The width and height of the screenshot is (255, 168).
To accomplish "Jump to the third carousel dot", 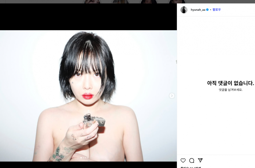I will (85, 158).
